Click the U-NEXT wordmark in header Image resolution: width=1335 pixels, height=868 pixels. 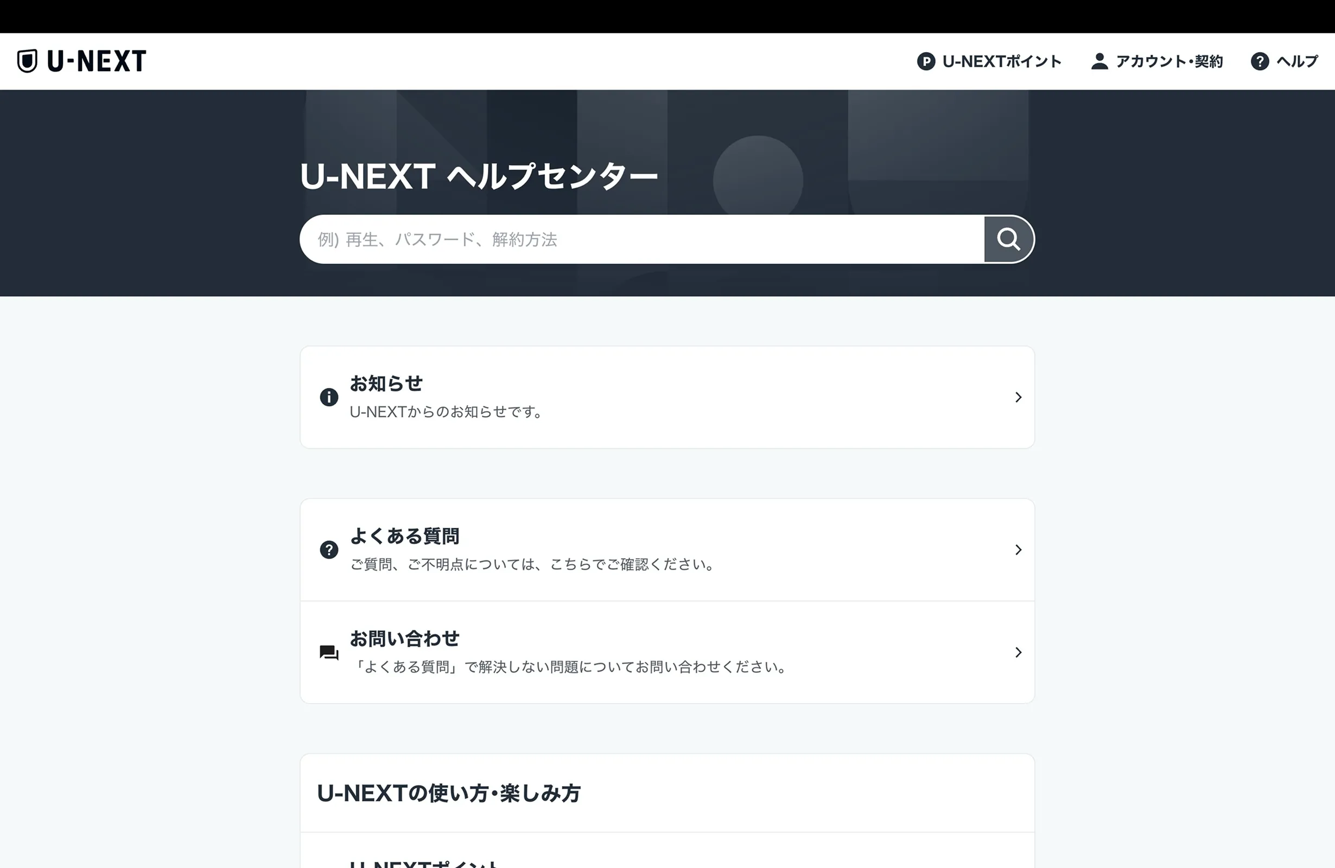tap(97, 61)
